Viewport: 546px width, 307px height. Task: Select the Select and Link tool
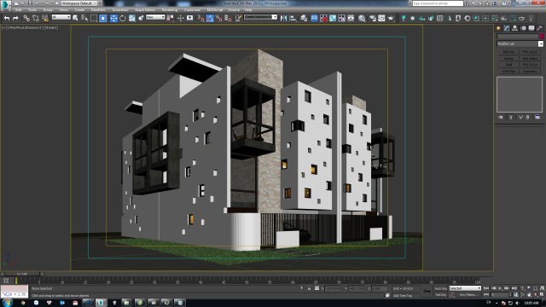pyautogui.click(x=26, y=18)
